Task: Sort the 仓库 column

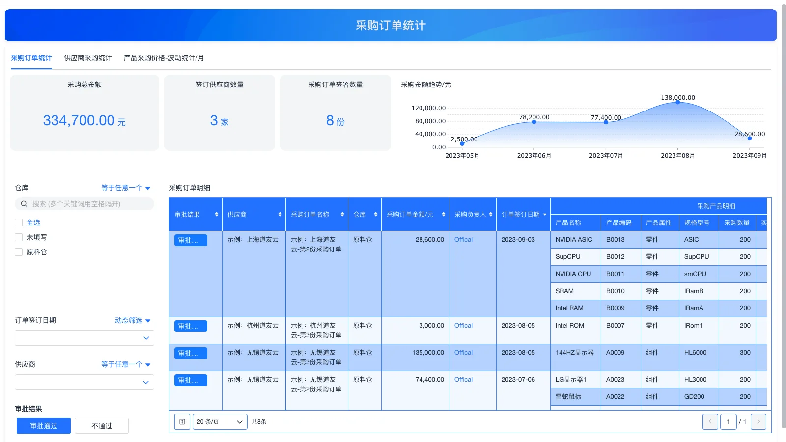Action: 375,214
